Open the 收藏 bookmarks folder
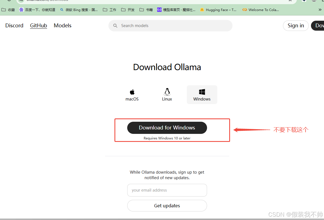The width and height of the screenshot is (324, 220). [x=8, y=10]
